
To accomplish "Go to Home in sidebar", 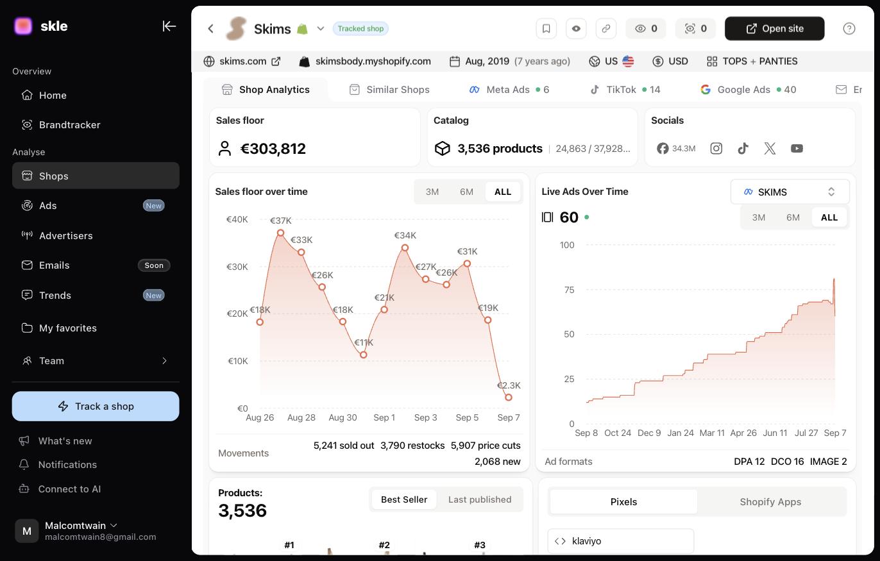I will 96,96.
